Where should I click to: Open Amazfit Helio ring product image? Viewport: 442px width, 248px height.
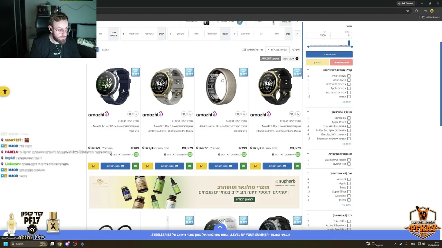click(x=221, y=86)
